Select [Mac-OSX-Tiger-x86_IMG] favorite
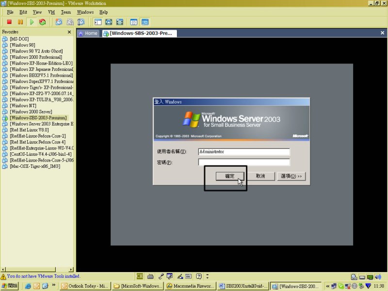Image resolution: width=388 pixels, height=291 pixels. [35, 166]
